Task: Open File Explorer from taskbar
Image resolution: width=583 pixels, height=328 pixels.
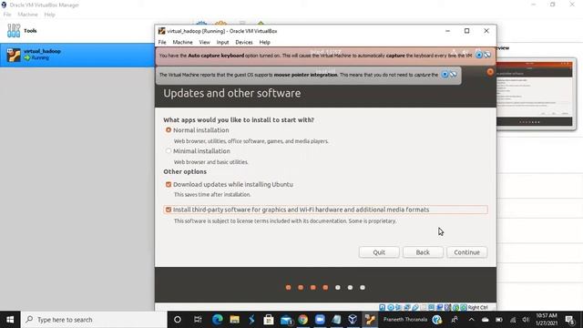Action: 235,320
